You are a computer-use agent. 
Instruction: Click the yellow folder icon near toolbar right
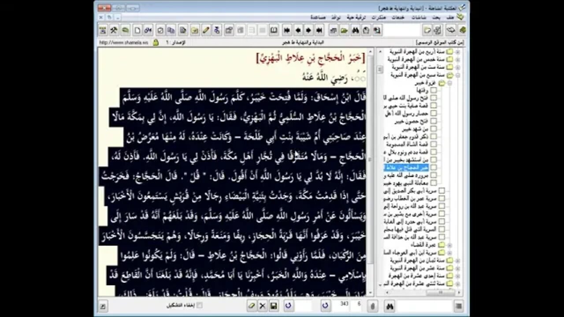click(427, 30)
